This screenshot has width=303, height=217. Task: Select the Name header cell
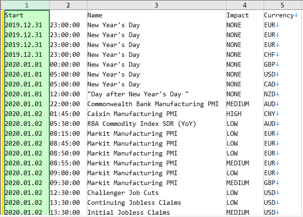coord(156,15)
